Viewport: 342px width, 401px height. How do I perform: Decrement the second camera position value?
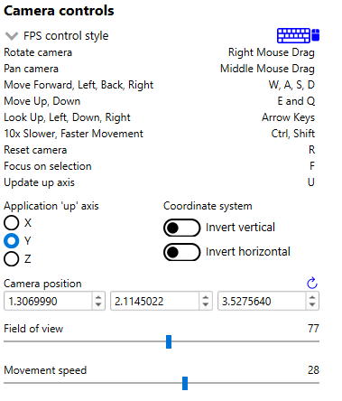[206, 304]
